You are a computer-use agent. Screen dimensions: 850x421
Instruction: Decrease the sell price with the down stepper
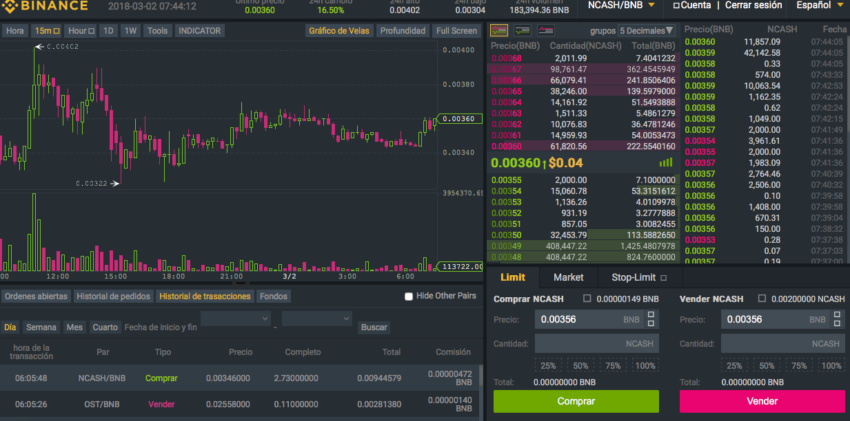(838, 324)
